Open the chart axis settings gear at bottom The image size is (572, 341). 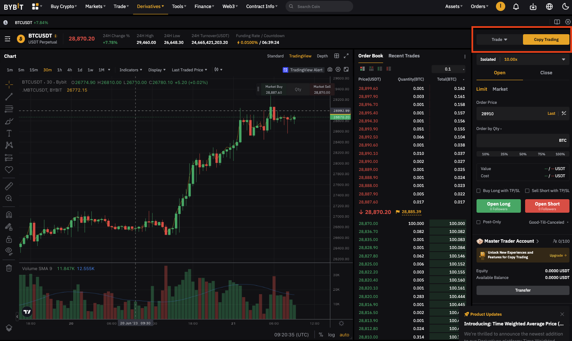(341, 323)
